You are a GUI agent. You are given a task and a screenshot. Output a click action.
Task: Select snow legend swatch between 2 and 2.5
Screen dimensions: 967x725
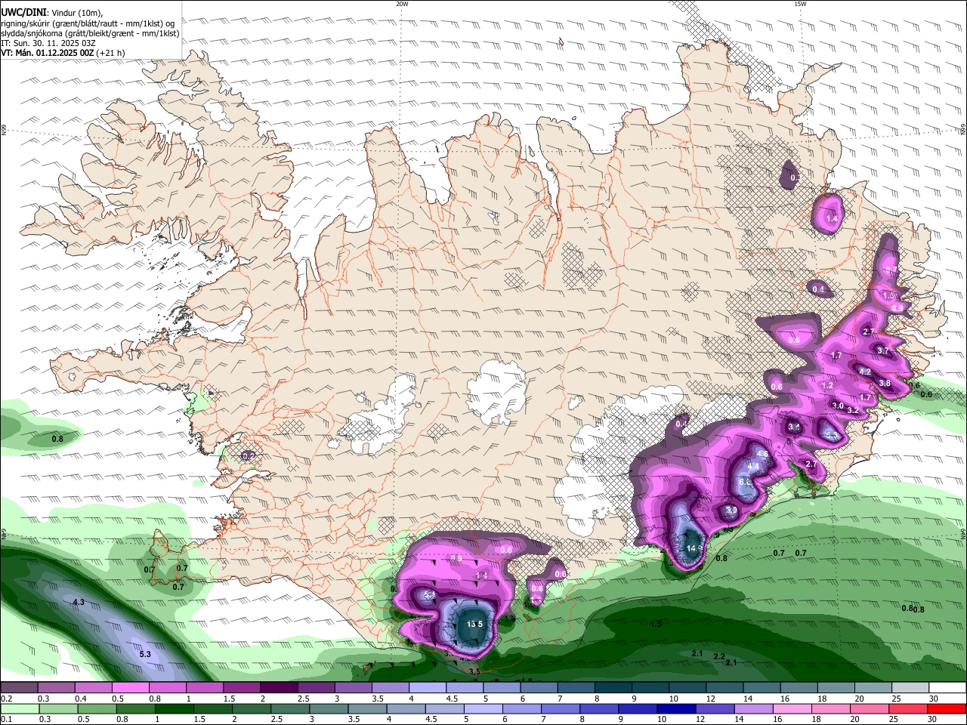(279, 688)
